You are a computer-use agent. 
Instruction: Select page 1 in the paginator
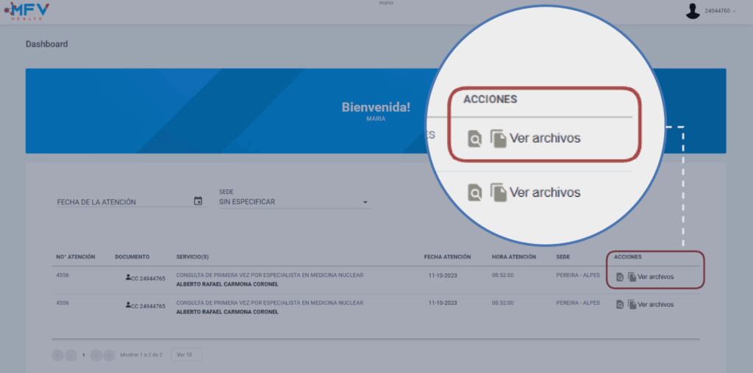(83, 355)
